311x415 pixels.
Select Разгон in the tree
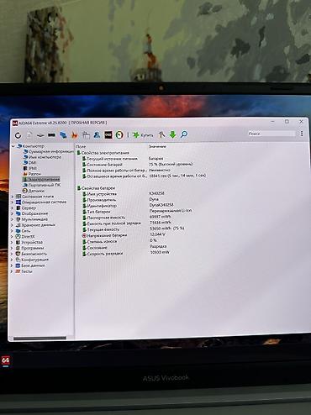[x=32, y=174]
